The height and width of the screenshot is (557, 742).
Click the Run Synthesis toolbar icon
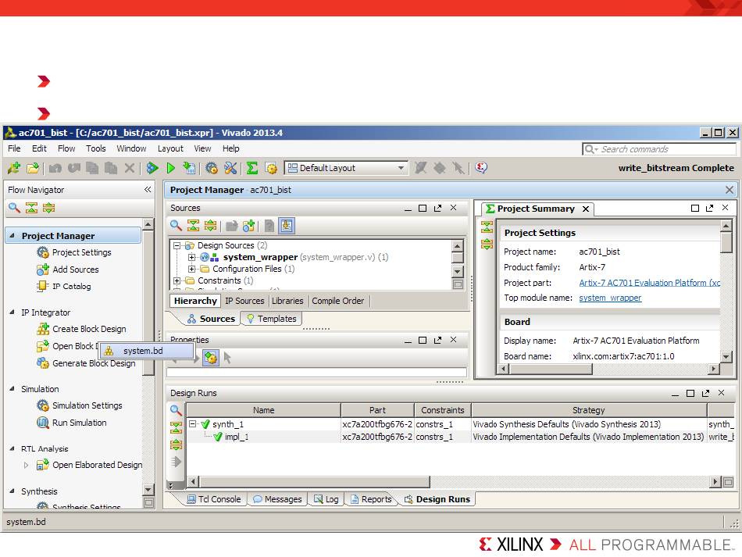pos(152,168)
